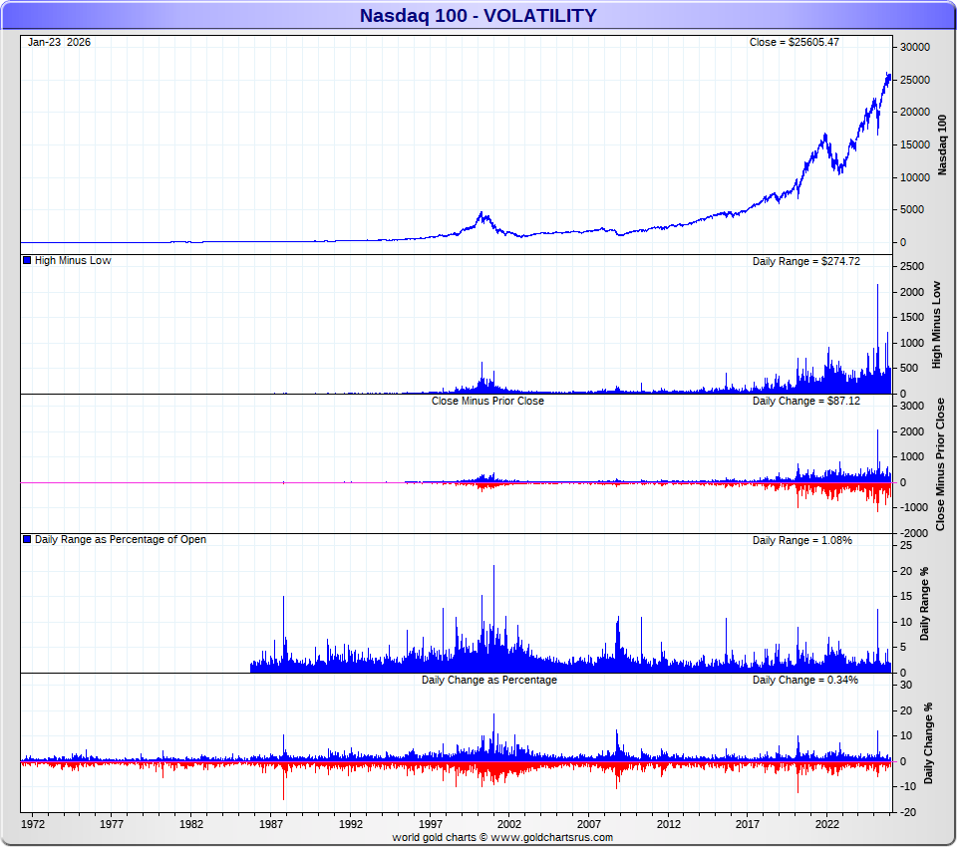Click the 1977 year label on time axis
957x847 pixels.
click(112, 824)
